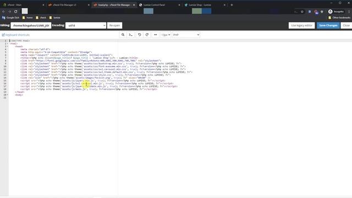Click the Editing file path field
Viewport: 352px width, 198px height.
(x=31, y=25)
